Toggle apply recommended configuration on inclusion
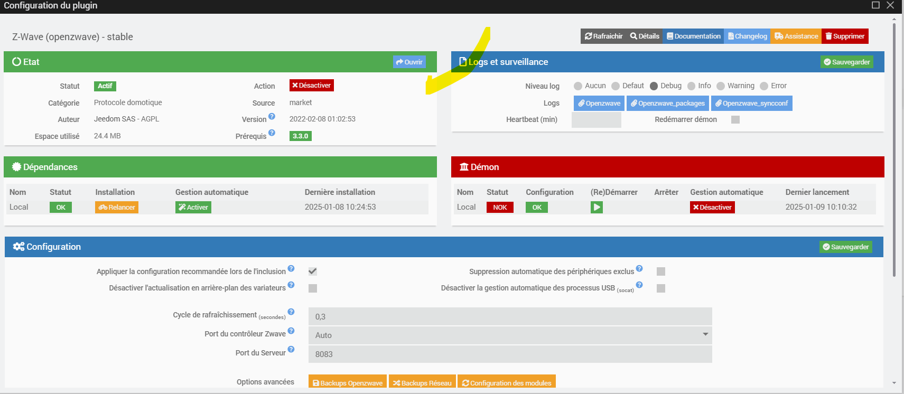 313,271
